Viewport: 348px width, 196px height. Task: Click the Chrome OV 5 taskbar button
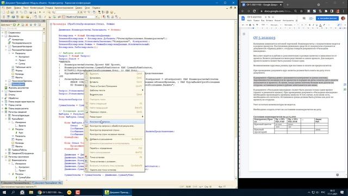tap(51, 192)
